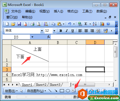The height and width of the screenshot is (101, 120).
Task: Click the Research binoculars icon
Action: 46,24
